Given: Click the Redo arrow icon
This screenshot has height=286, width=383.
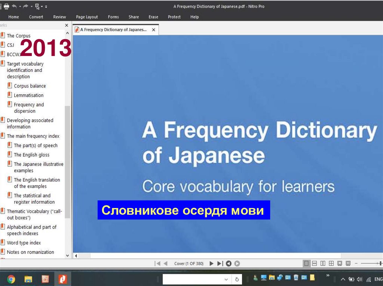Looking at the screenshot, I should point(26,6).
